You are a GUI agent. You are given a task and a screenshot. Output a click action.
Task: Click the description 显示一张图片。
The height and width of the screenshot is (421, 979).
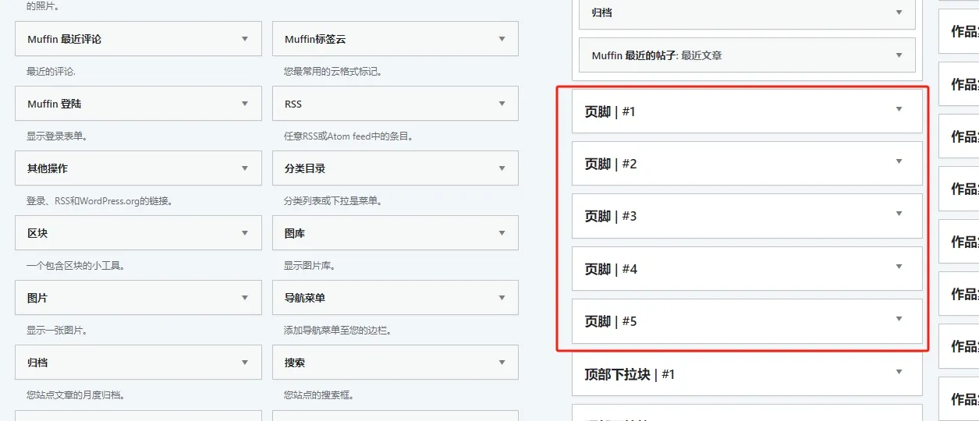[57, 331]
